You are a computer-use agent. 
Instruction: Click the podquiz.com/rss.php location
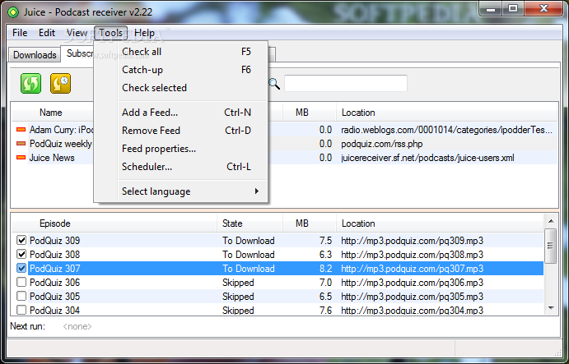pyautogui.click(x=382, y=144)
